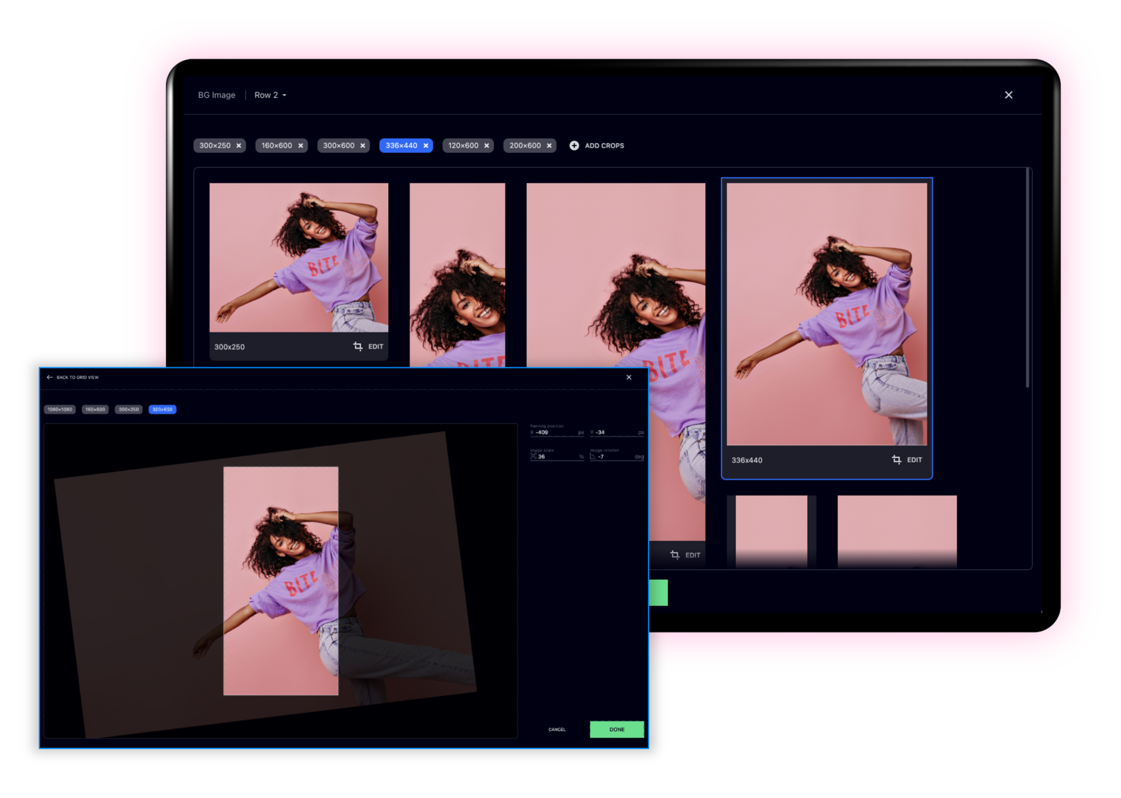
Task: Click the Back to Grid View arrow
Action: pyautogui.click(x=50, y=377)
